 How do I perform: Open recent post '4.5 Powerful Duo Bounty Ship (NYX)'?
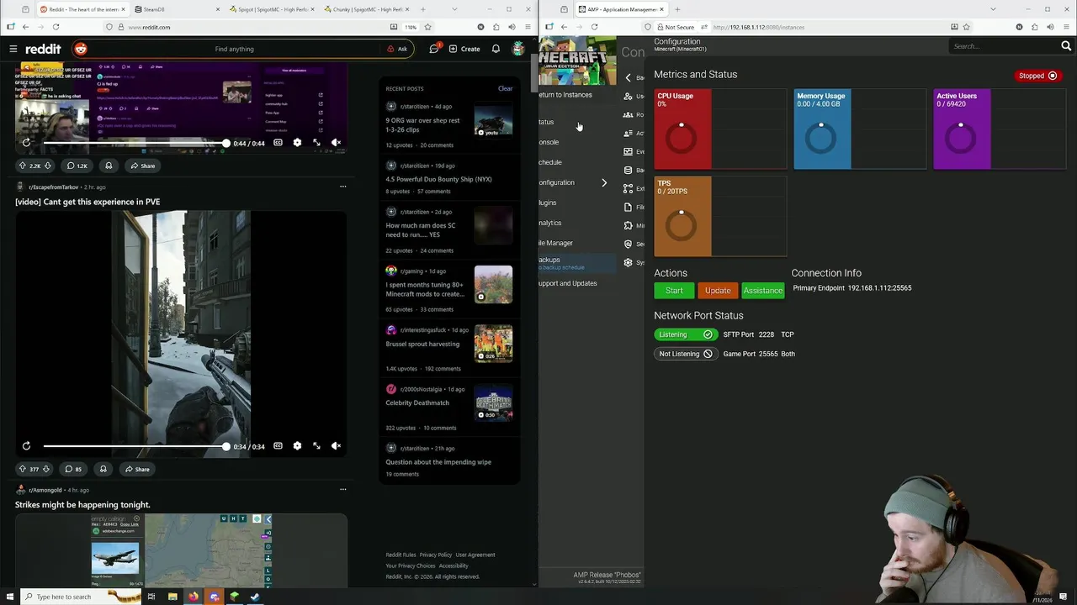coord(438,179)
